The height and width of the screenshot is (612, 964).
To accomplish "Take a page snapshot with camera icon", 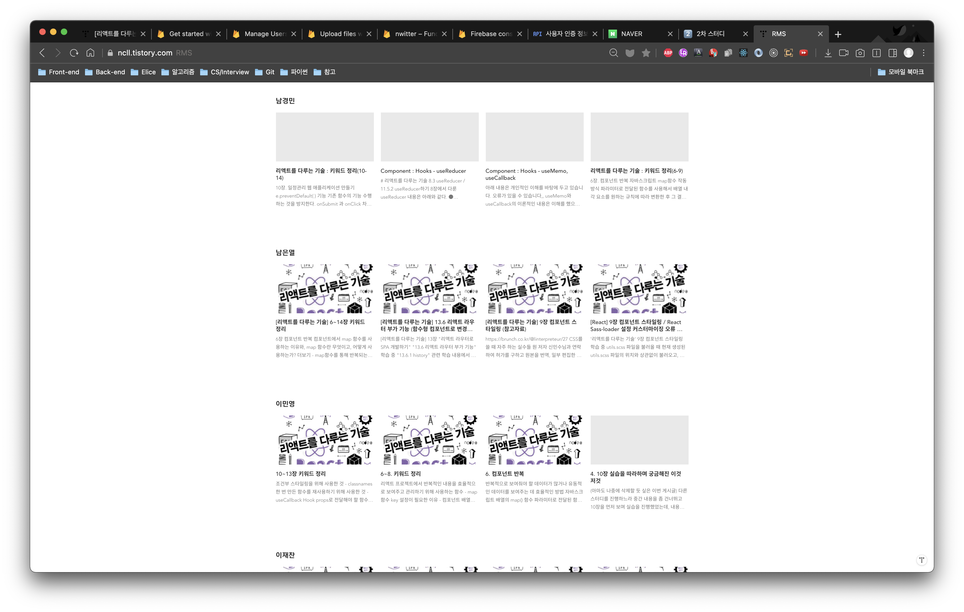I will coord(860,53).
